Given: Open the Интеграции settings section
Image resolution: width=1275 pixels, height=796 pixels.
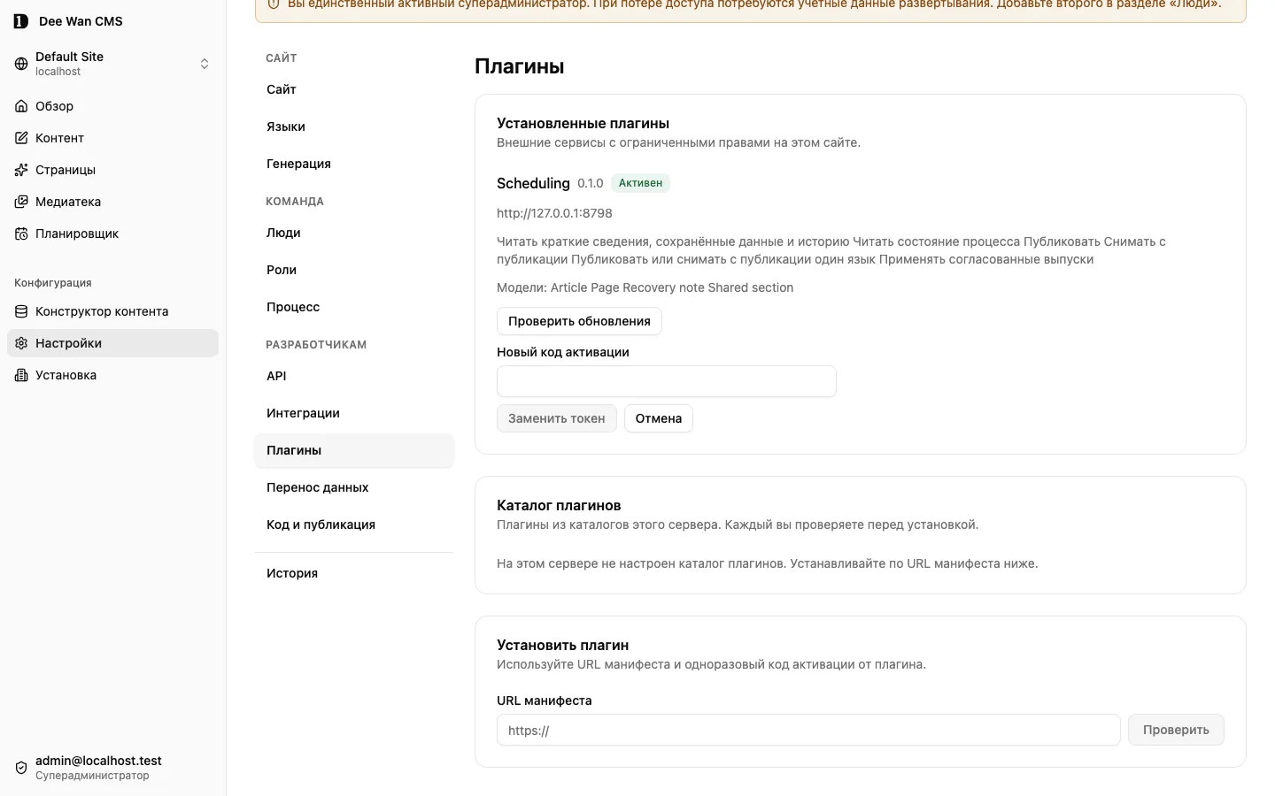Looking at the screenshot, I should click(x=354, y=413).
